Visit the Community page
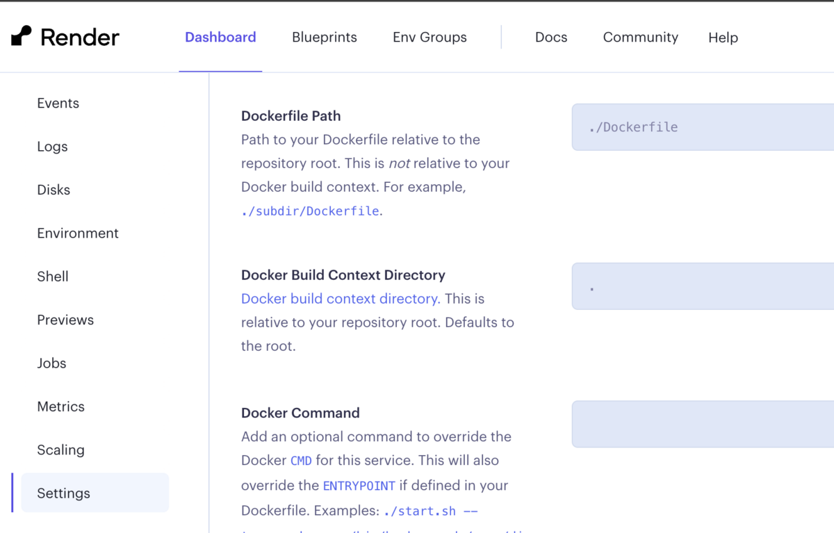The width and height of the screenshot is (834, 533). click(x=640, y=38)
